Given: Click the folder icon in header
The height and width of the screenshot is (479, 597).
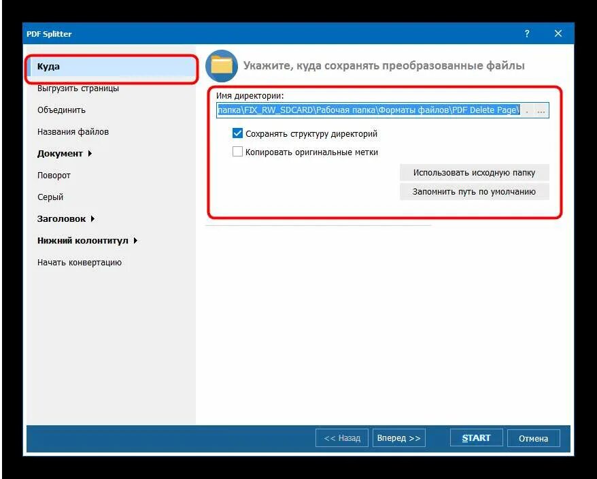Looking at the screenshot, I should (222, 66).
